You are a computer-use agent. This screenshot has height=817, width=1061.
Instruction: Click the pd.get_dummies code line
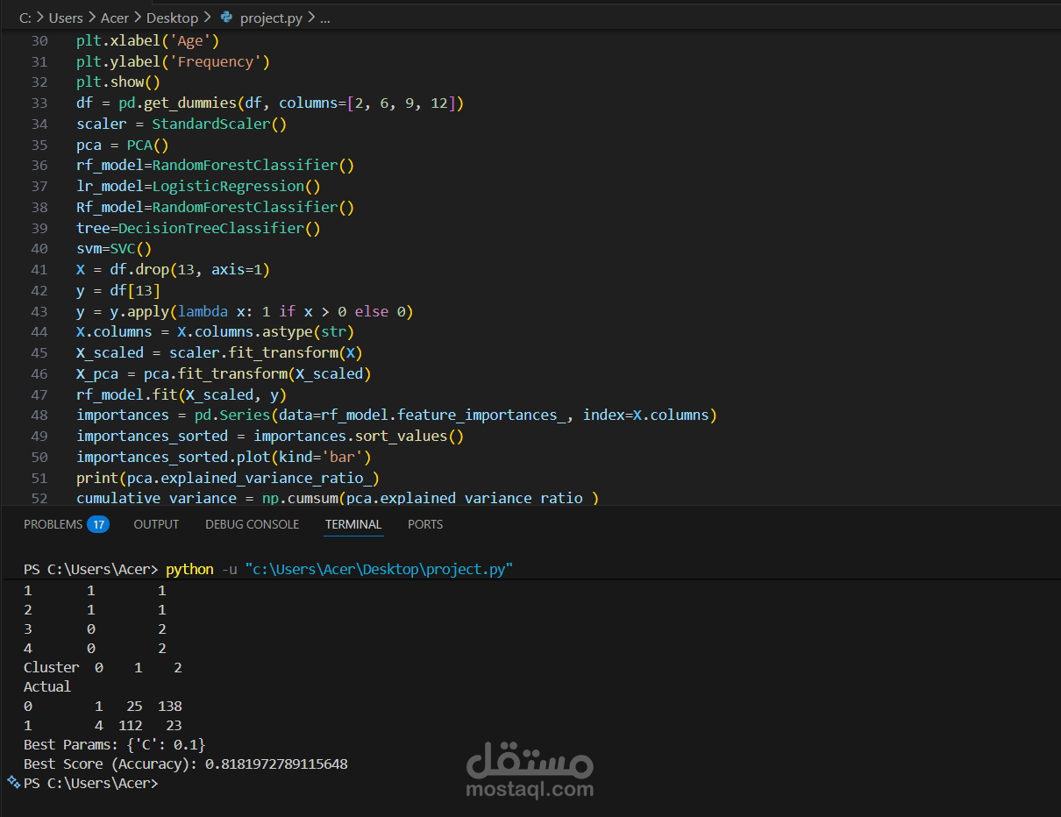tap(270, 103)
